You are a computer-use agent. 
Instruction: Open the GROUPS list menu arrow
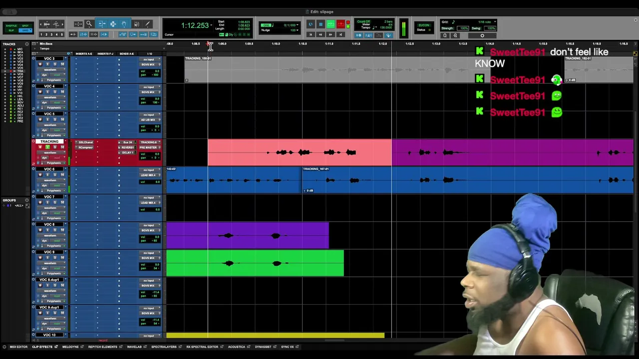click(27, 200)
